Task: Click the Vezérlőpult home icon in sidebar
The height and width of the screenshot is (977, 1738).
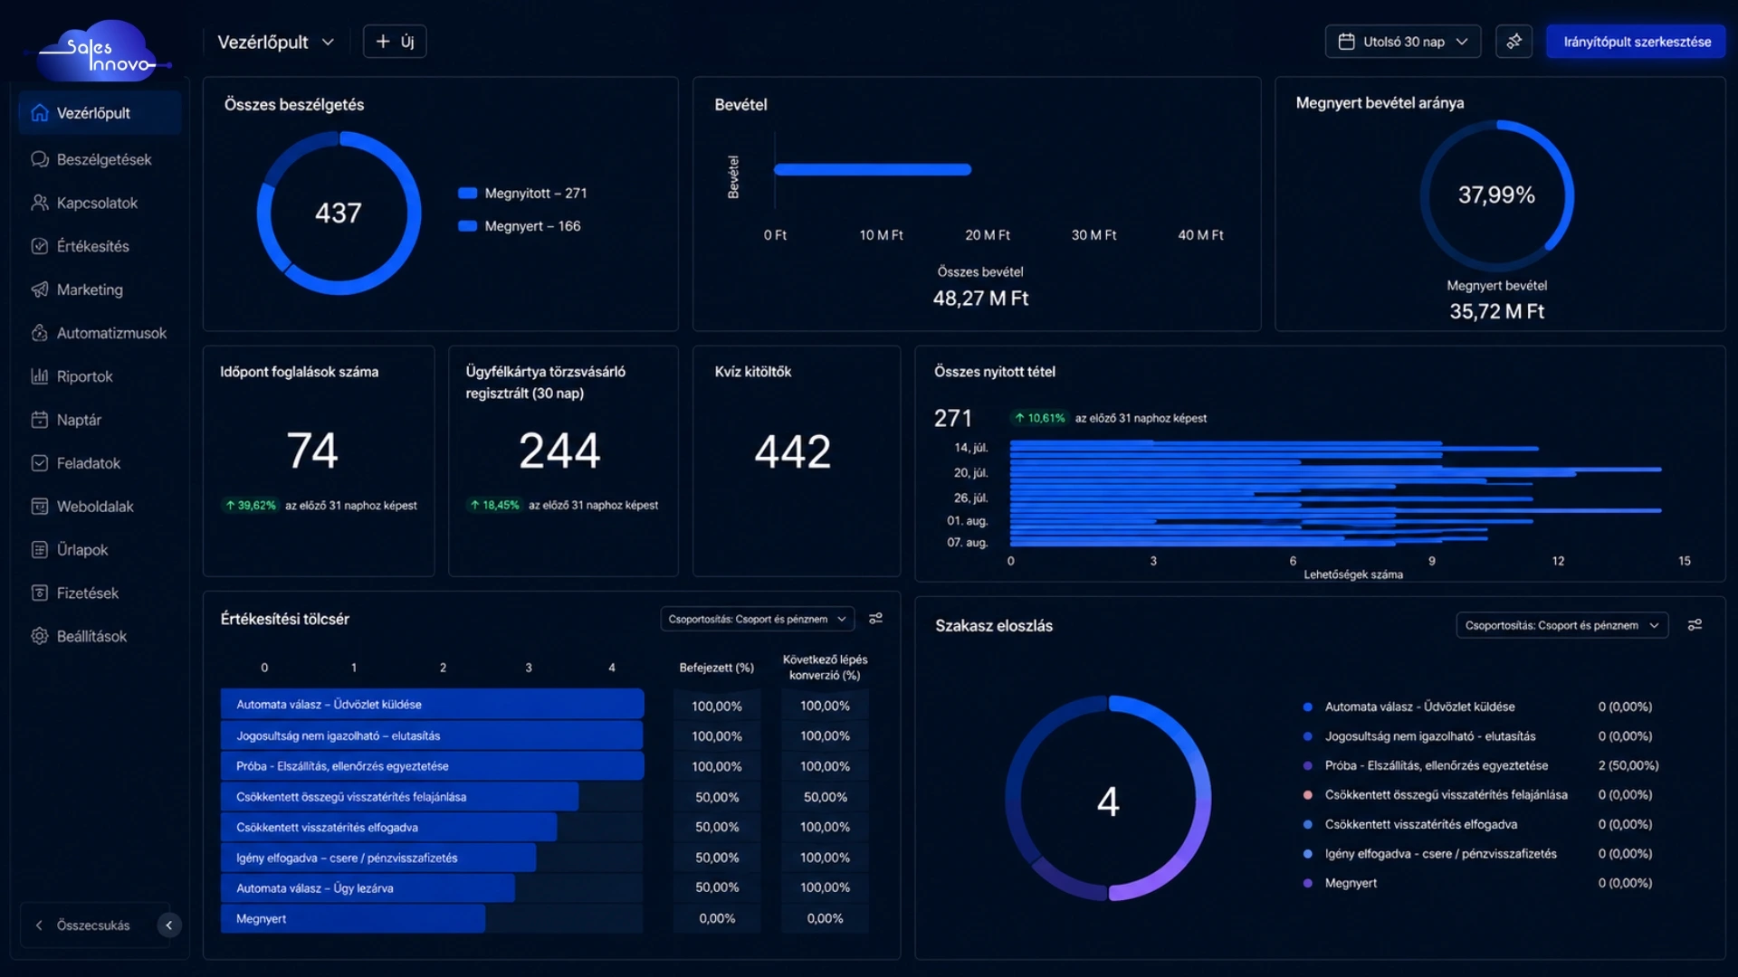Action: pos(40,113)
